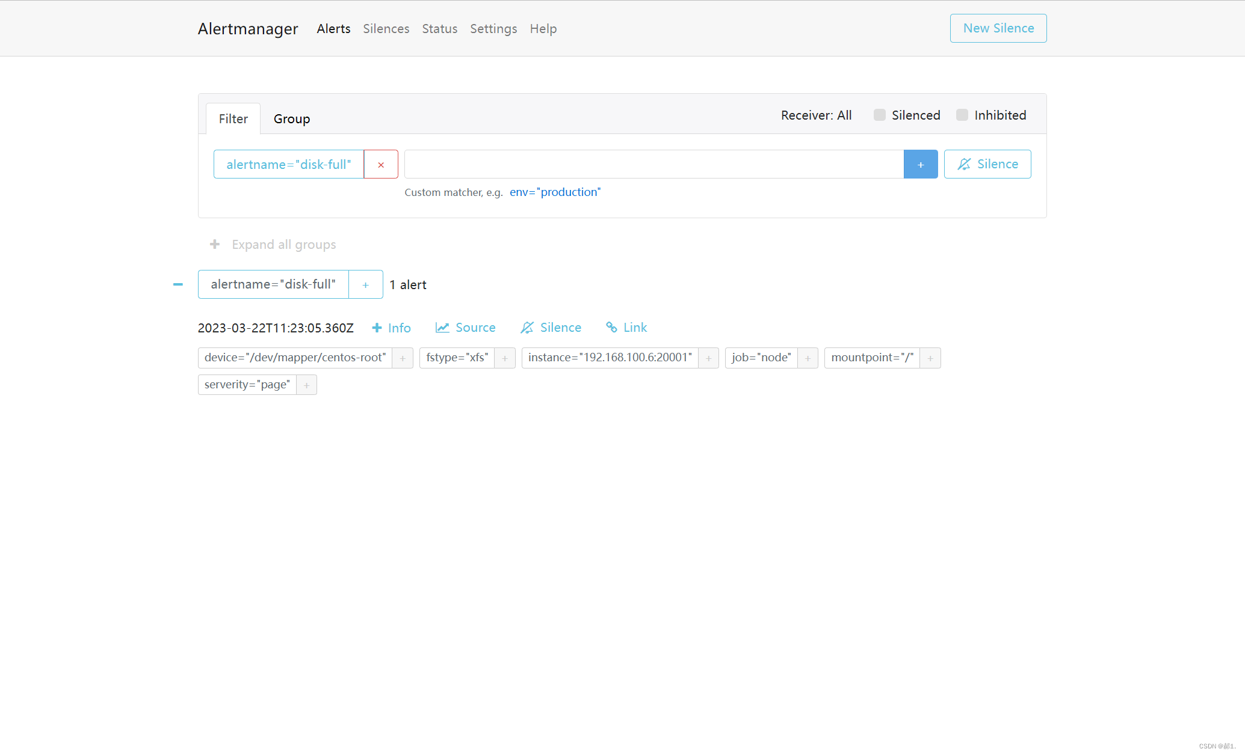Viewport: 1245px width, 755px height.
Task: Click the Silence button beside the filter input
Action: click(987, 165)
